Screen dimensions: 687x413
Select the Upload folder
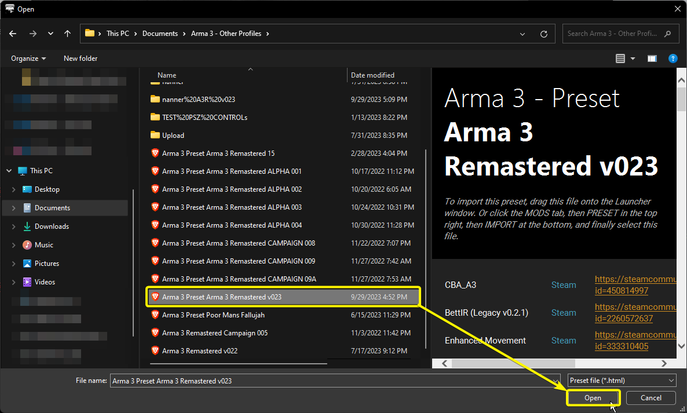pyautogui.click(x=173, y=136)
